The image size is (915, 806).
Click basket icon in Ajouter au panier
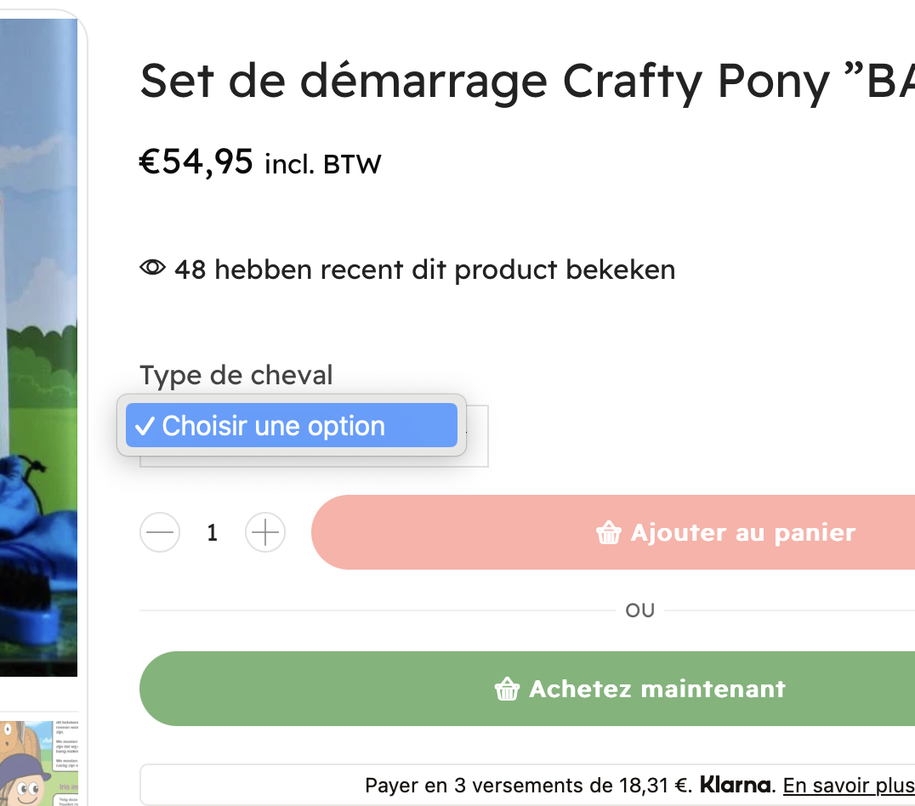click(x=609, y=532)
